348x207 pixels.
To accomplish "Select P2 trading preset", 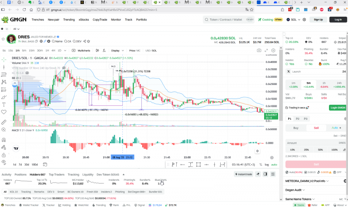I will pos(298,119).
